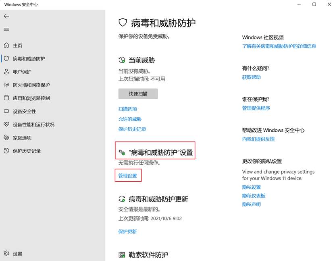Minimize the Windows 安全中心 window
This screenshot has height=261, width=335.
tap(299, 4)
